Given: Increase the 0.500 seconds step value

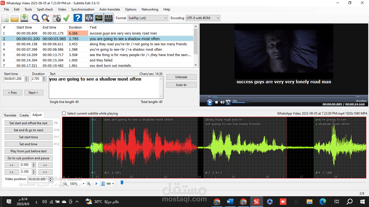Looking at the screenshot, I should 34,164.
